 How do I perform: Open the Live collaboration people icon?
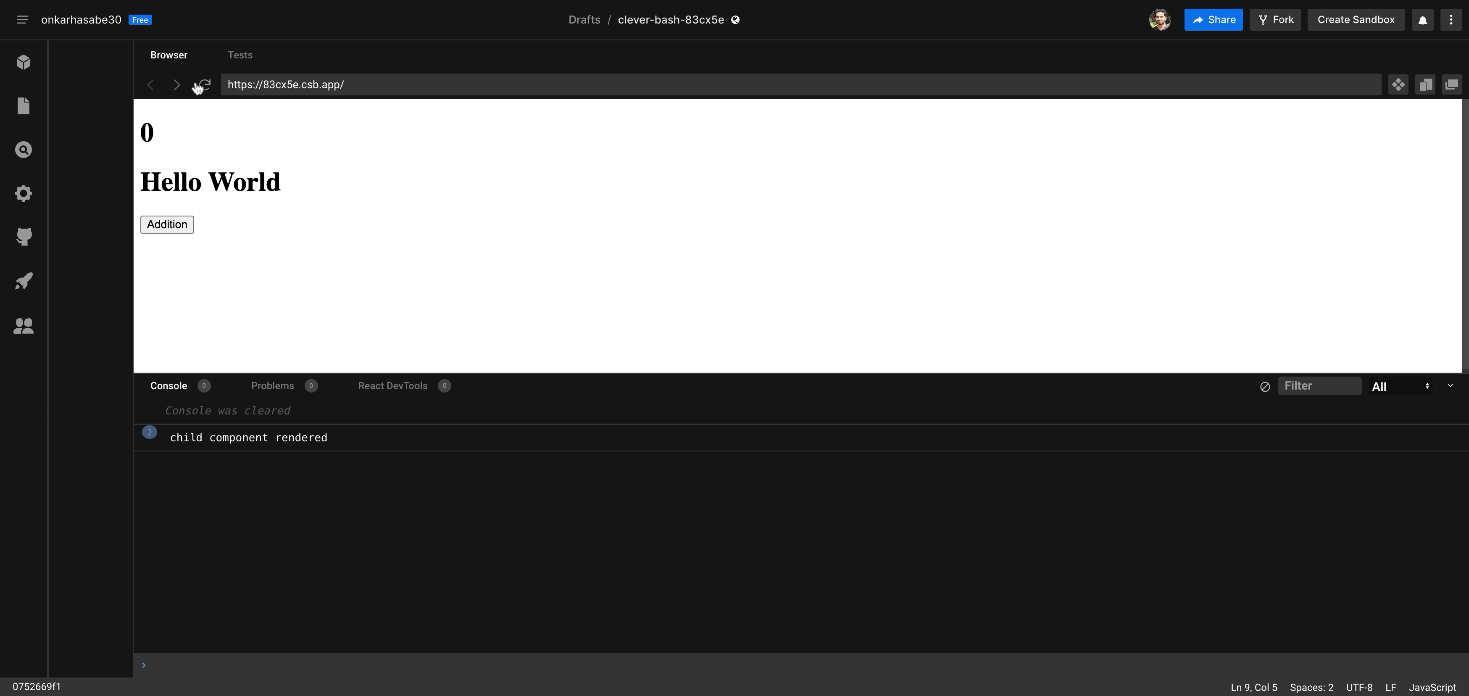(x=24, y=325)
